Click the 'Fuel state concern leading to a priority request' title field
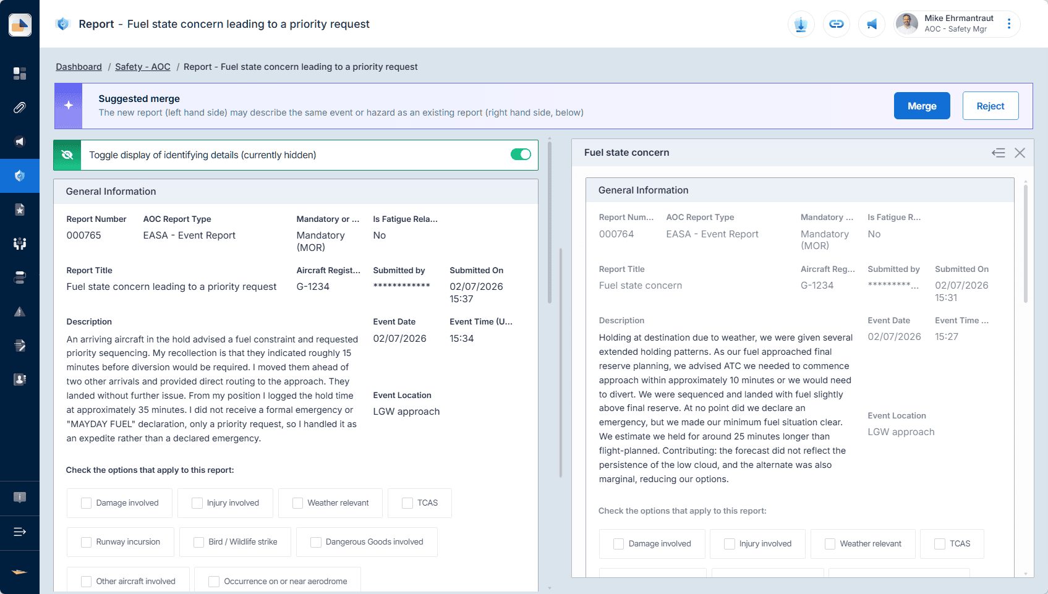Viewport: 1048px width, 594px height. click(171, 287)
